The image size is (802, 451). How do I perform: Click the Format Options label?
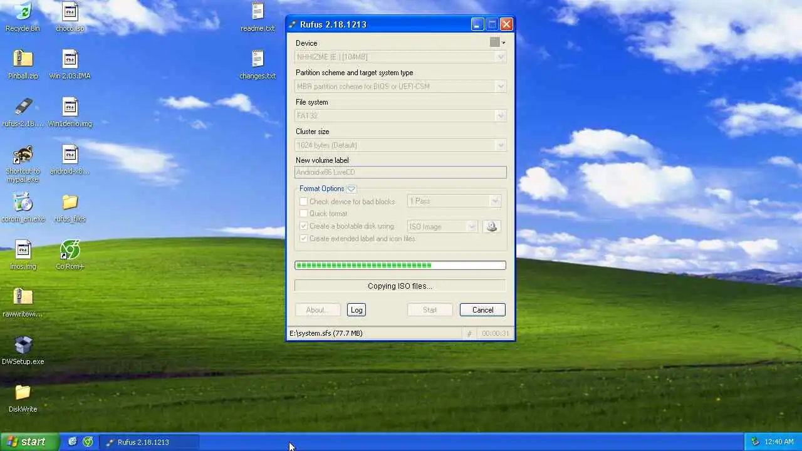tap(321, 189)
